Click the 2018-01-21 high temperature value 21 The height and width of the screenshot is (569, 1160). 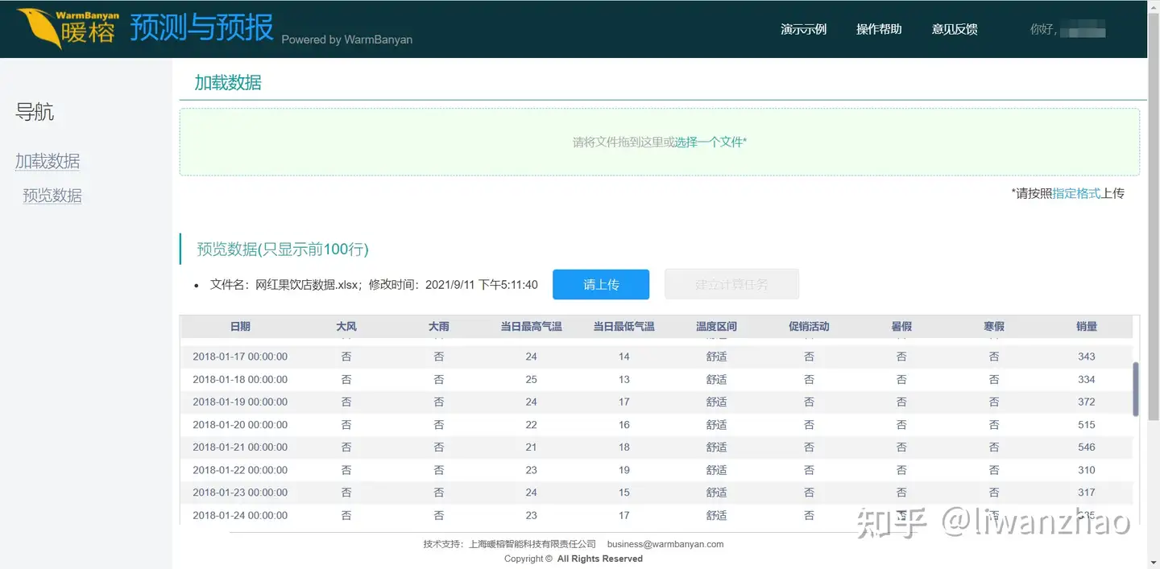click(532, 447)
